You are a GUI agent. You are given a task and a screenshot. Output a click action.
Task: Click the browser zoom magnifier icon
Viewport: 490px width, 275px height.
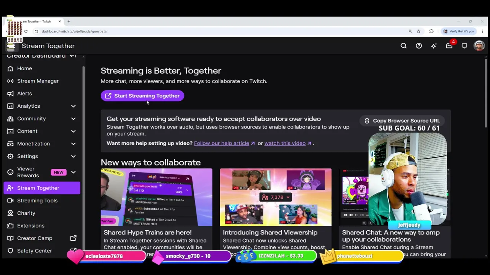pos(410,31)
